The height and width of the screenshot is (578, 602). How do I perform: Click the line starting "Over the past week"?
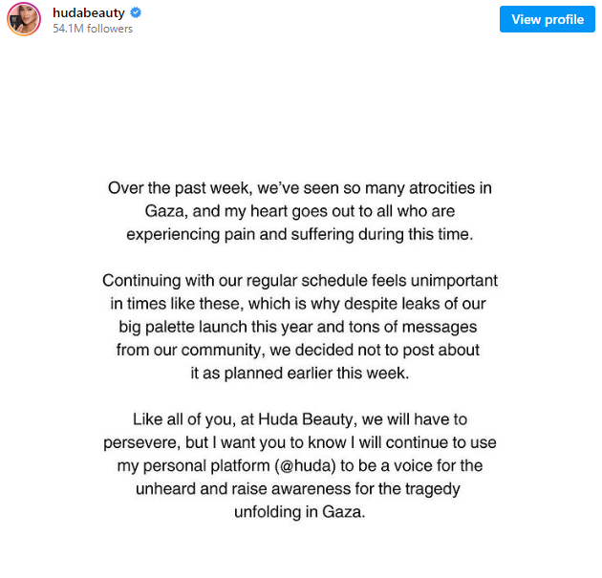pos(300,189)
